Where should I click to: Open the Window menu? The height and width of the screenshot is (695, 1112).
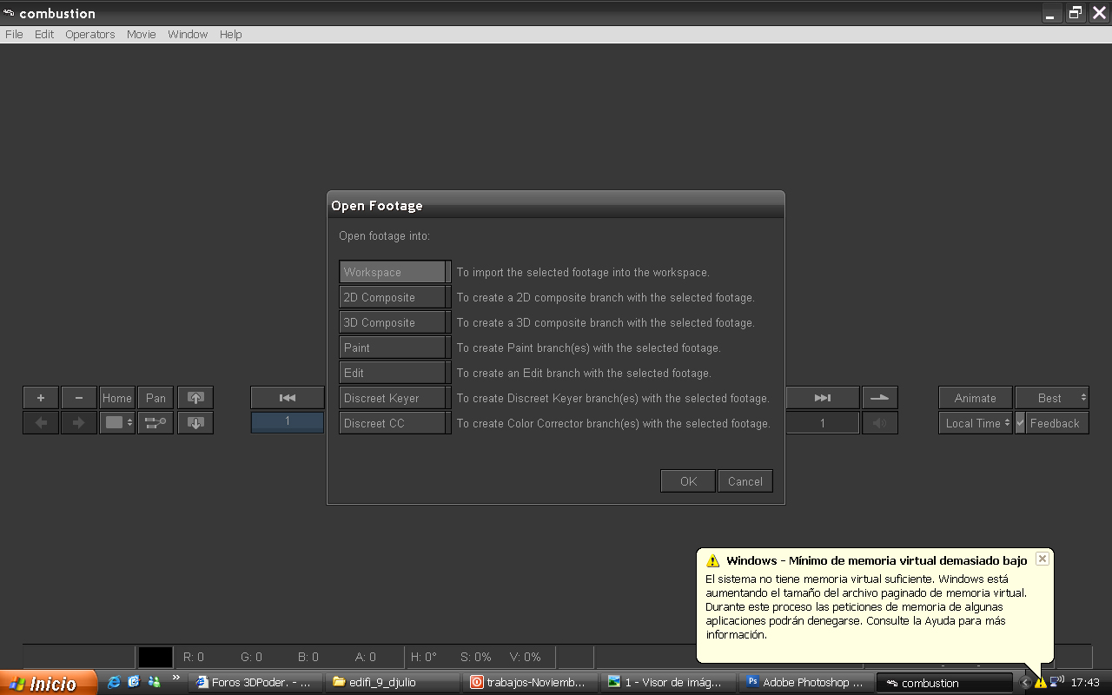(x=188, y=34)
